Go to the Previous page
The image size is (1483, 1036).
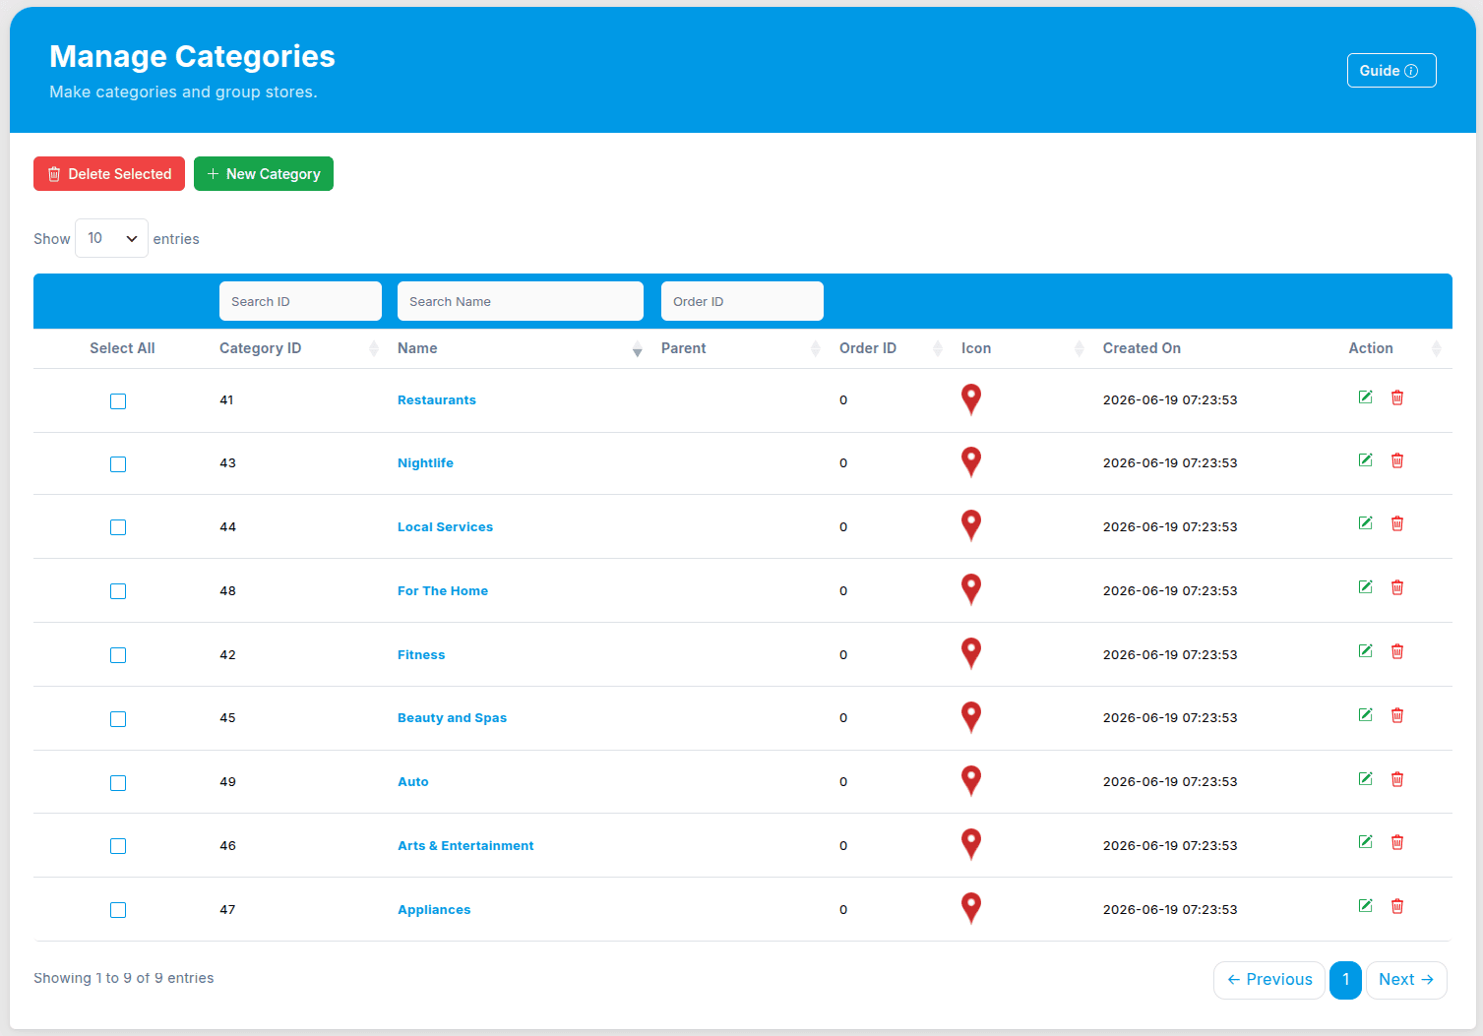pos(1269,980)
